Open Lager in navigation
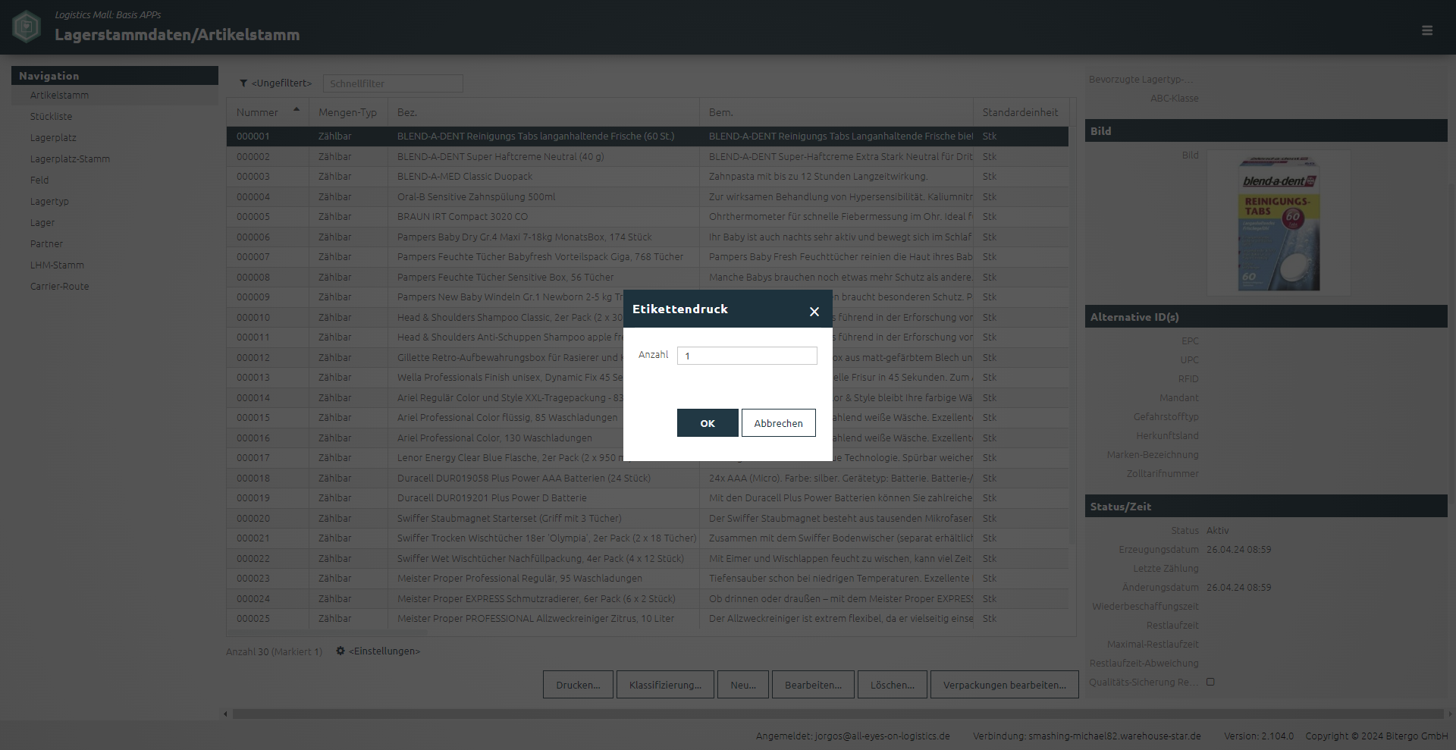Screen dimensions: 1456x750 (x=42, y=223)
